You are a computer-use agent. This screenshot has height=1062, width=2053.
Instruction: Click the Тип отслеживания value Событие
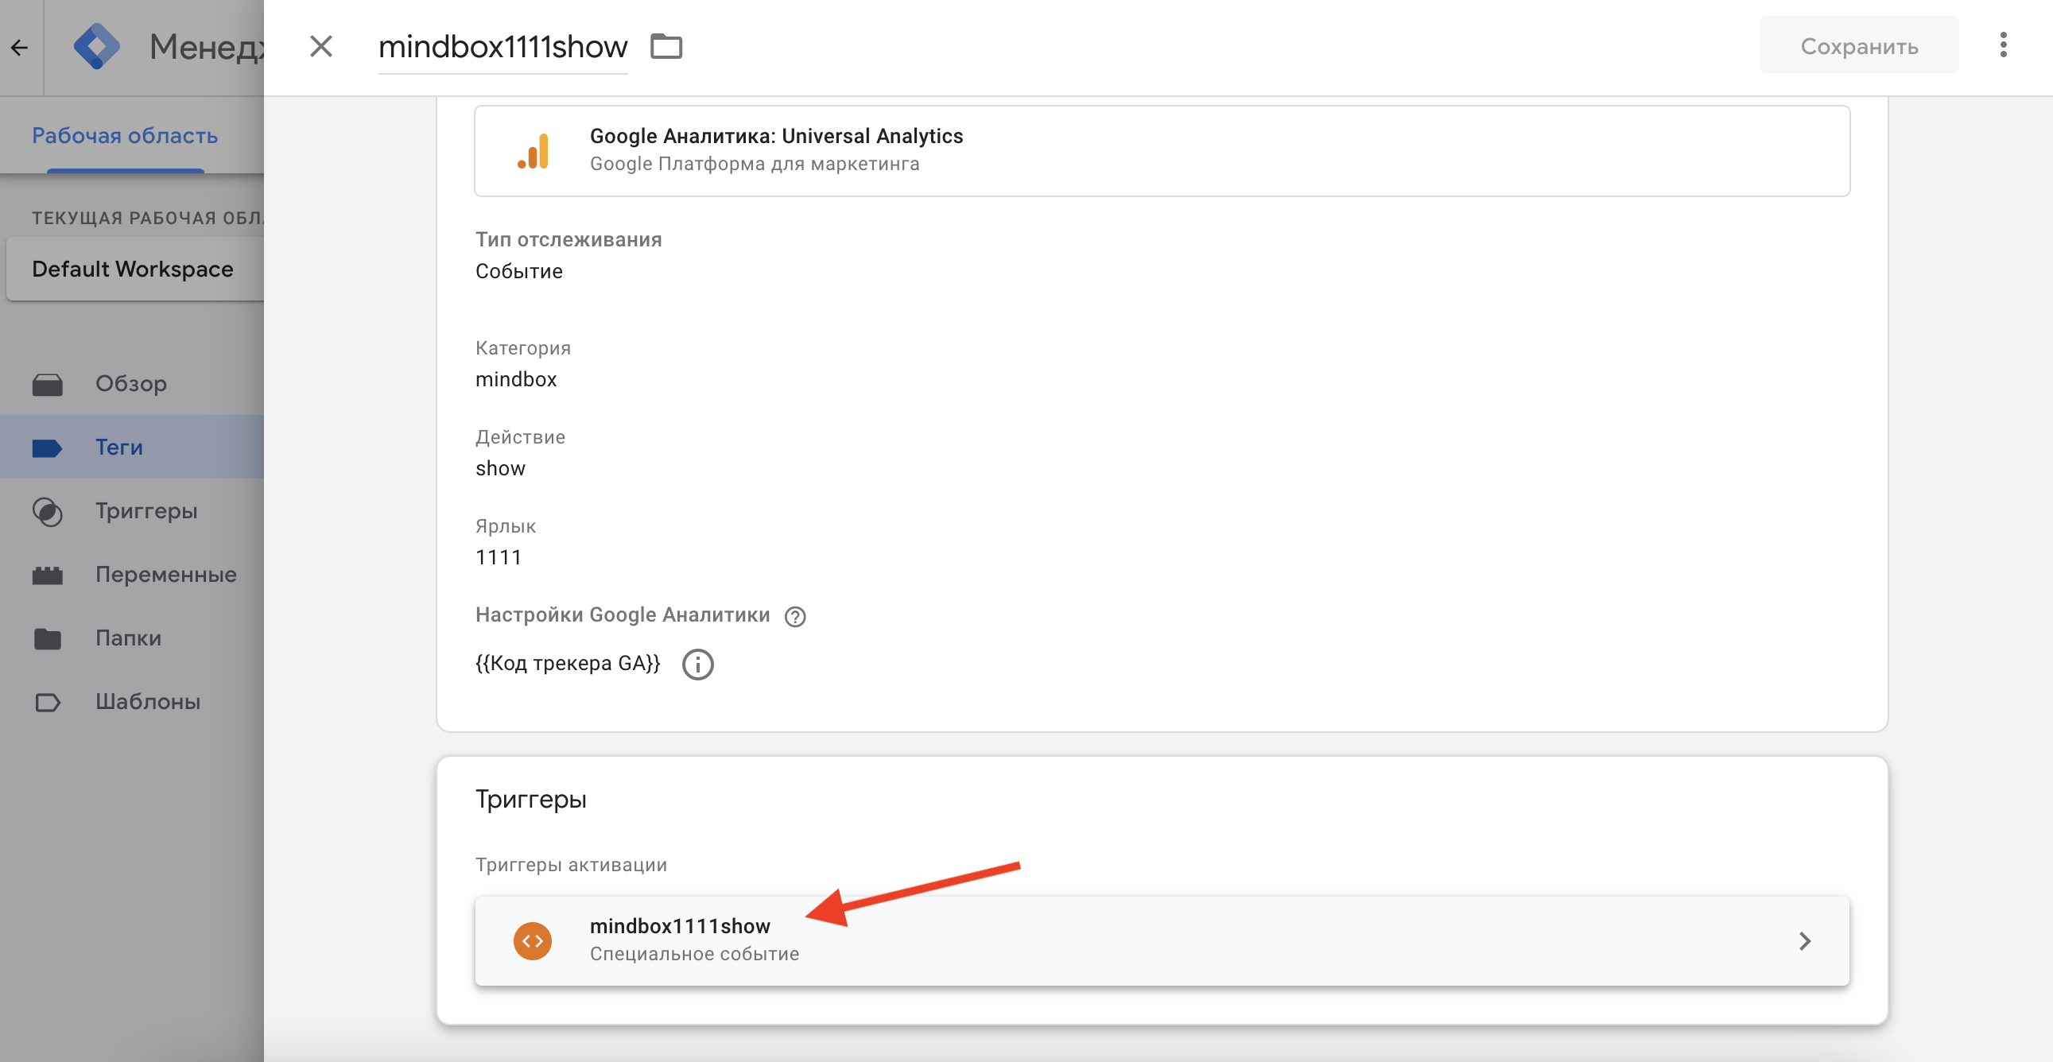(x=519, y=272)
